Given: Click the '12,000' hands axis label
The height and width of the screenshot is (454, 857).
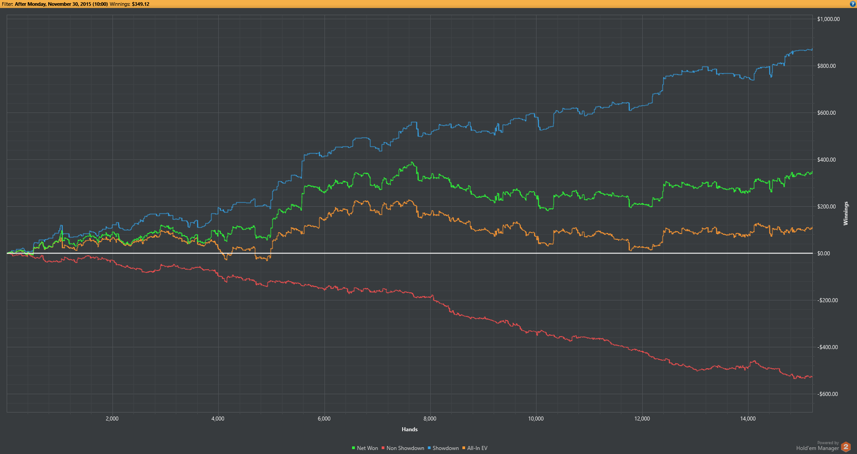Looking at the screenshot, I should [x=642, y=419].
